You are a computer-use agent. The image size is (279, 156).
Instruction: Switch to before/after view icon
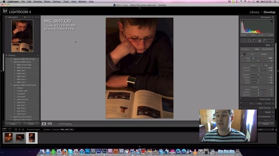point(50,124)
